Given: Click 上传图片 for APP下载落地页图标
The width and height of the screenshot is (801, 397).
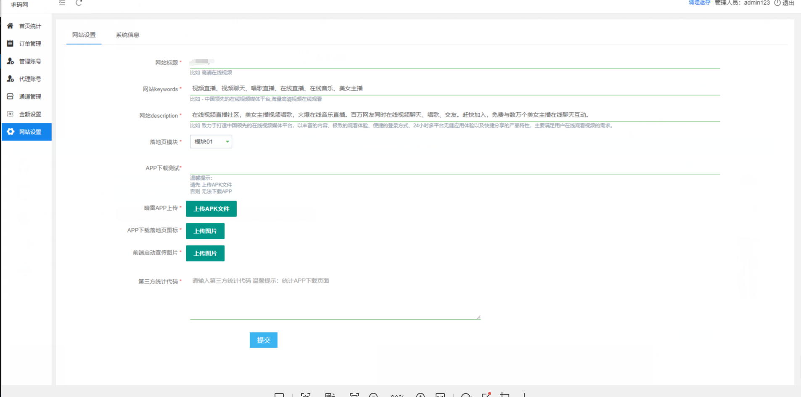Looking at the screenshot, I should (205, 231).
